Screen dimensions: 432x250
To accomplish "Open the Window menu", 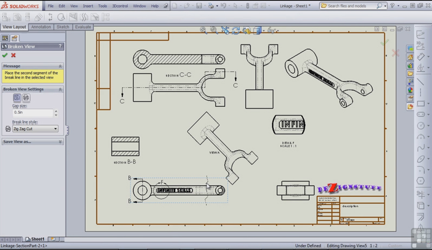I will (140, 6).
